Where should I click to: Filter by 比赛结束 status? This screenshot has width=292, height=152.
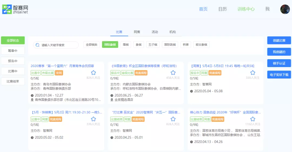13,81
